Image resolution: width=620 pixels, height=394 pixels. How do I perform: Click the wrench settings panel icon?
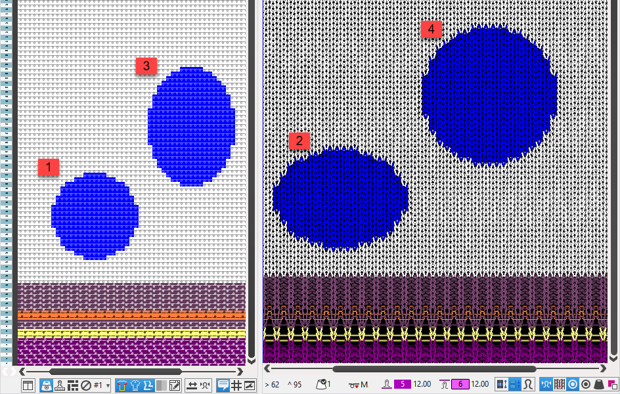coord(249,385)
